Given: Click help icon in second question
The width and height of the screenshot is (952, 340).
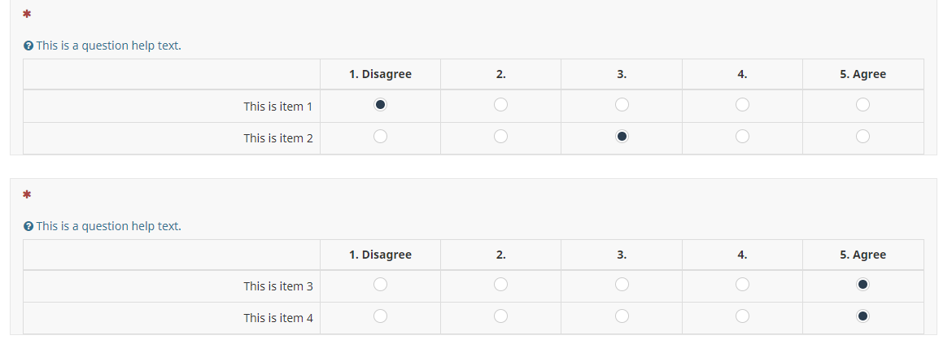Looking at the screenshot, I should [x=29, y=226].
